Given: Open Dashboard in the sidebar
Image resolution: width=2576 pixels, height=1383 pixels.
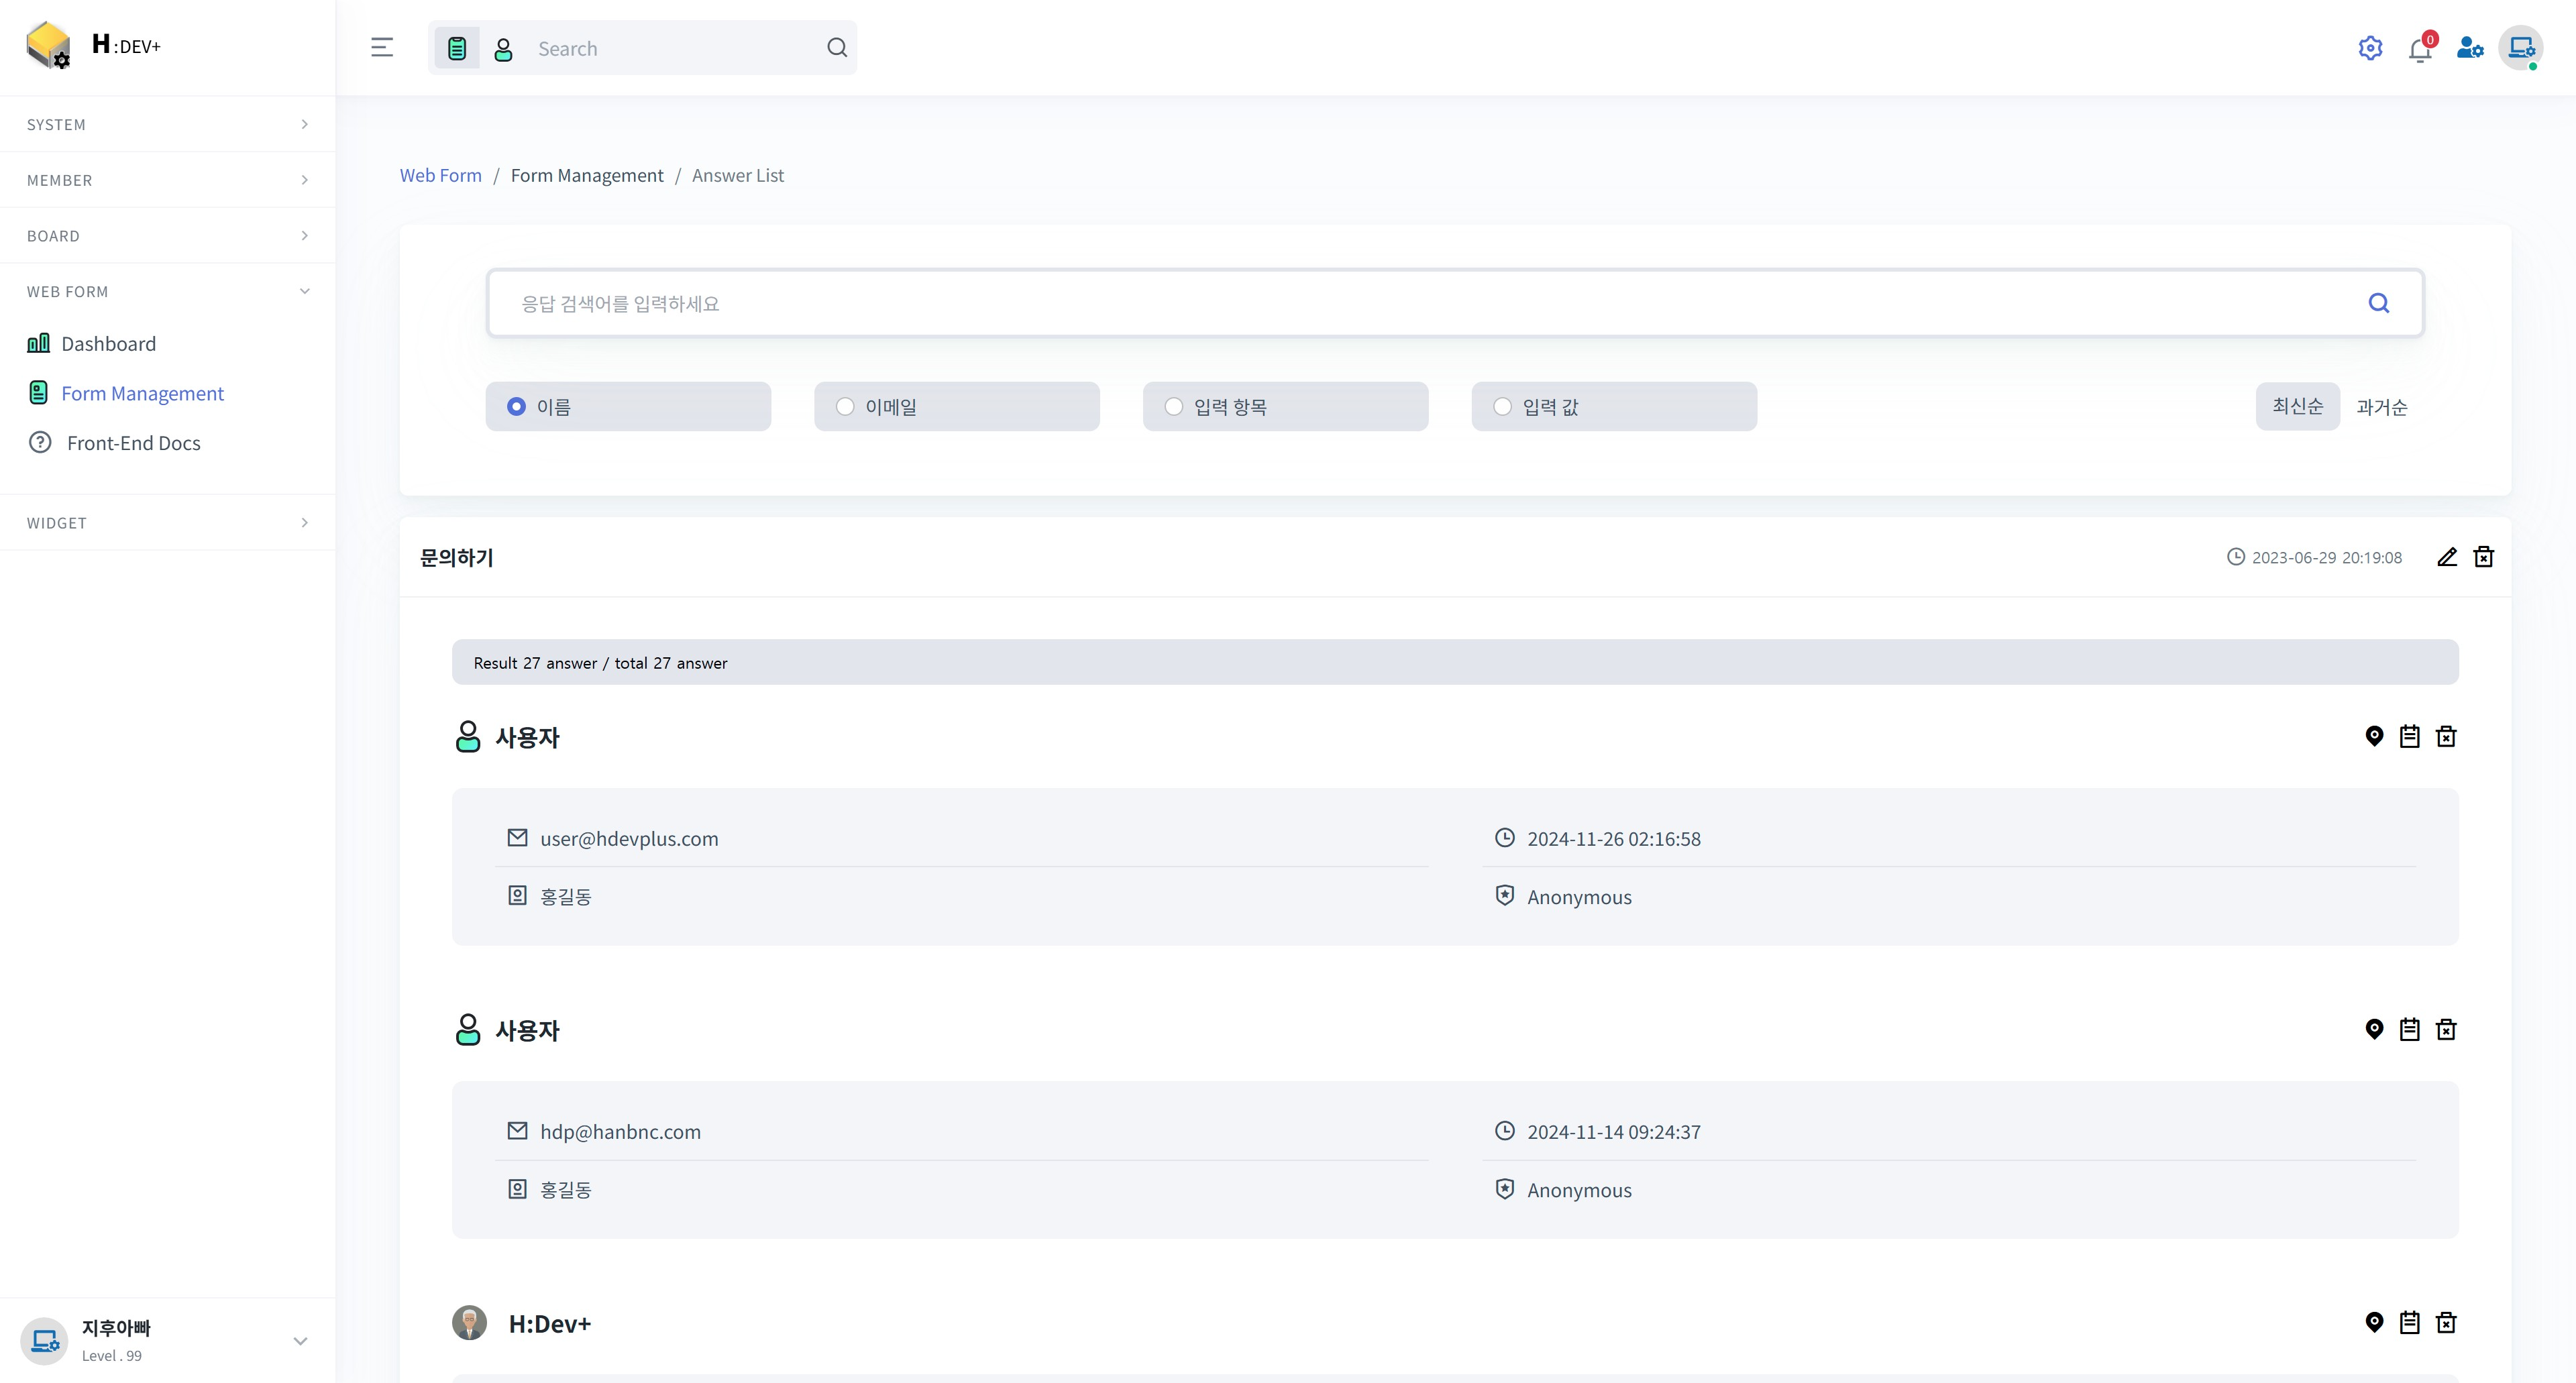Looking at the screenshot, I should (108, 343).
